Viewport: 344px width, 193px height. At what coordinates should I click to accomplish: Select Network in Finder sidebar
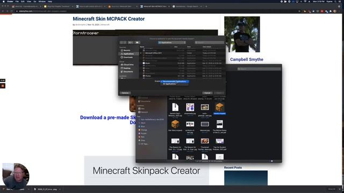point(145,112)
